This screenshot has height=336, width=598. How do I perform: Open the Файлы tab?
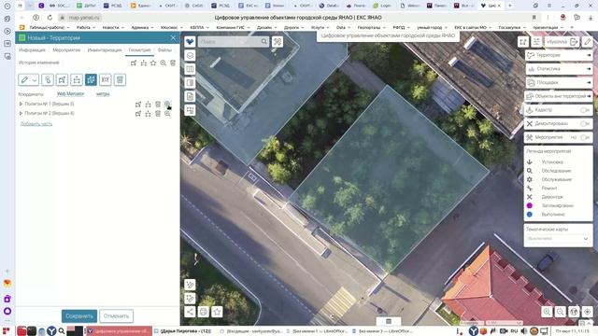[x=164, y=49]
